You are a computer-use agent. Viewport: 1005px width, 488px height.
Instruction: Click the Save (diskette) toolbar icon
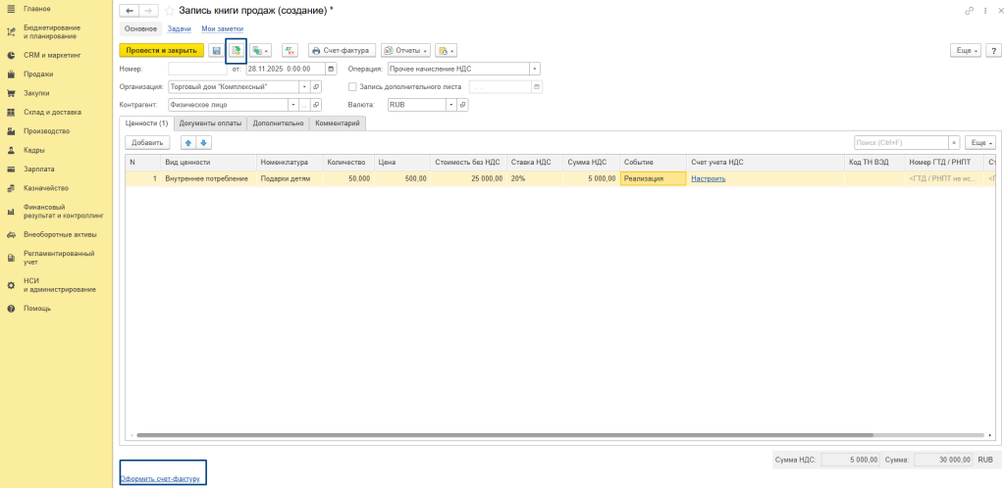(x=216, y=50)
